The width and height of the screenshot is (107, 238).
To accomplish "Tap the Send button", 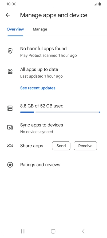I will (61, 146).
